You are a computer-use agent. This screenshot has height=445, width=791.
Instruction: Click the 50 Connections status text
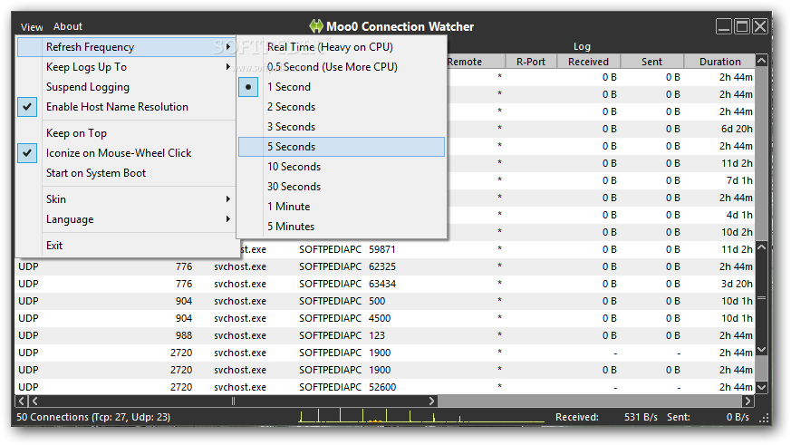pyautogui.click(x=93, y=417)
